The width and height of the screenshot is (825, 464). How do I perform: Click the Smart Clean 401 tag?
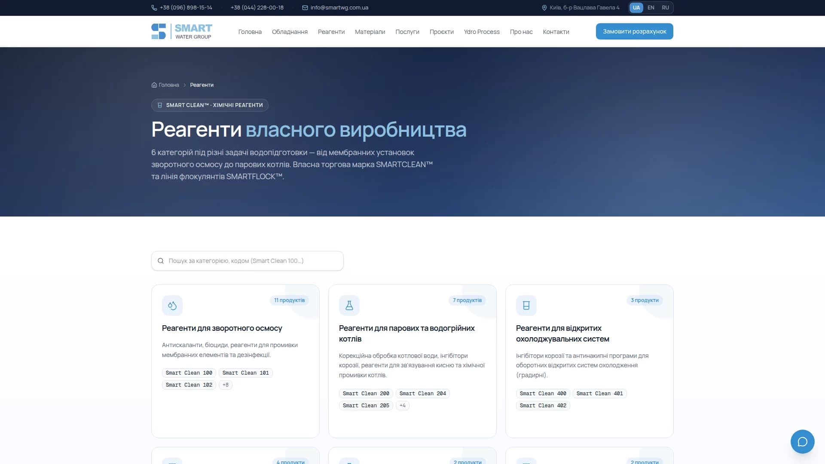click(x=600, y=394)
